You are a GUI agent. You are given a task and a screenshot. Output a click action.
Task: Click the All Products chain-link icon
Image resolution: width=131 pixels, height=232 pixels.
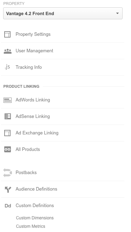click(7, 150)
